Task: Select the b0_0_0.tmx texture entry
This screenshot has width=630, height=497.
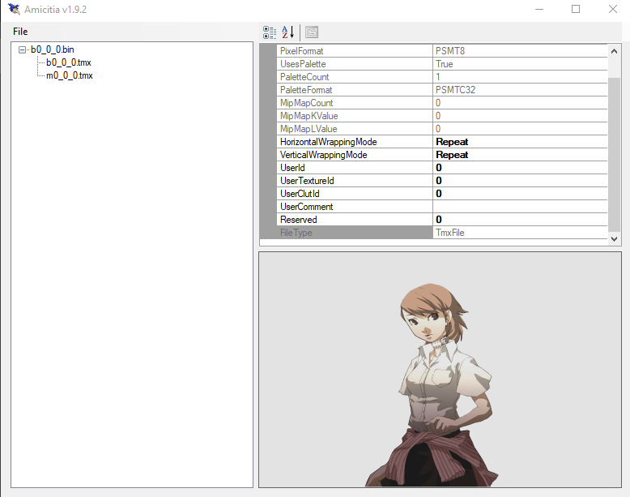Action: tap(69, 62)
